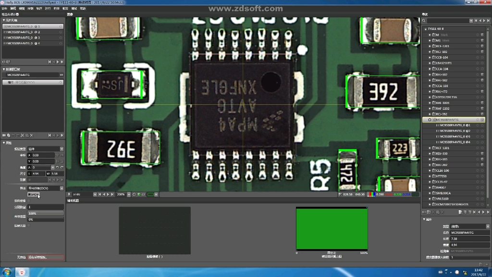Expand the CCB-104 tree node

pos(430,58)
